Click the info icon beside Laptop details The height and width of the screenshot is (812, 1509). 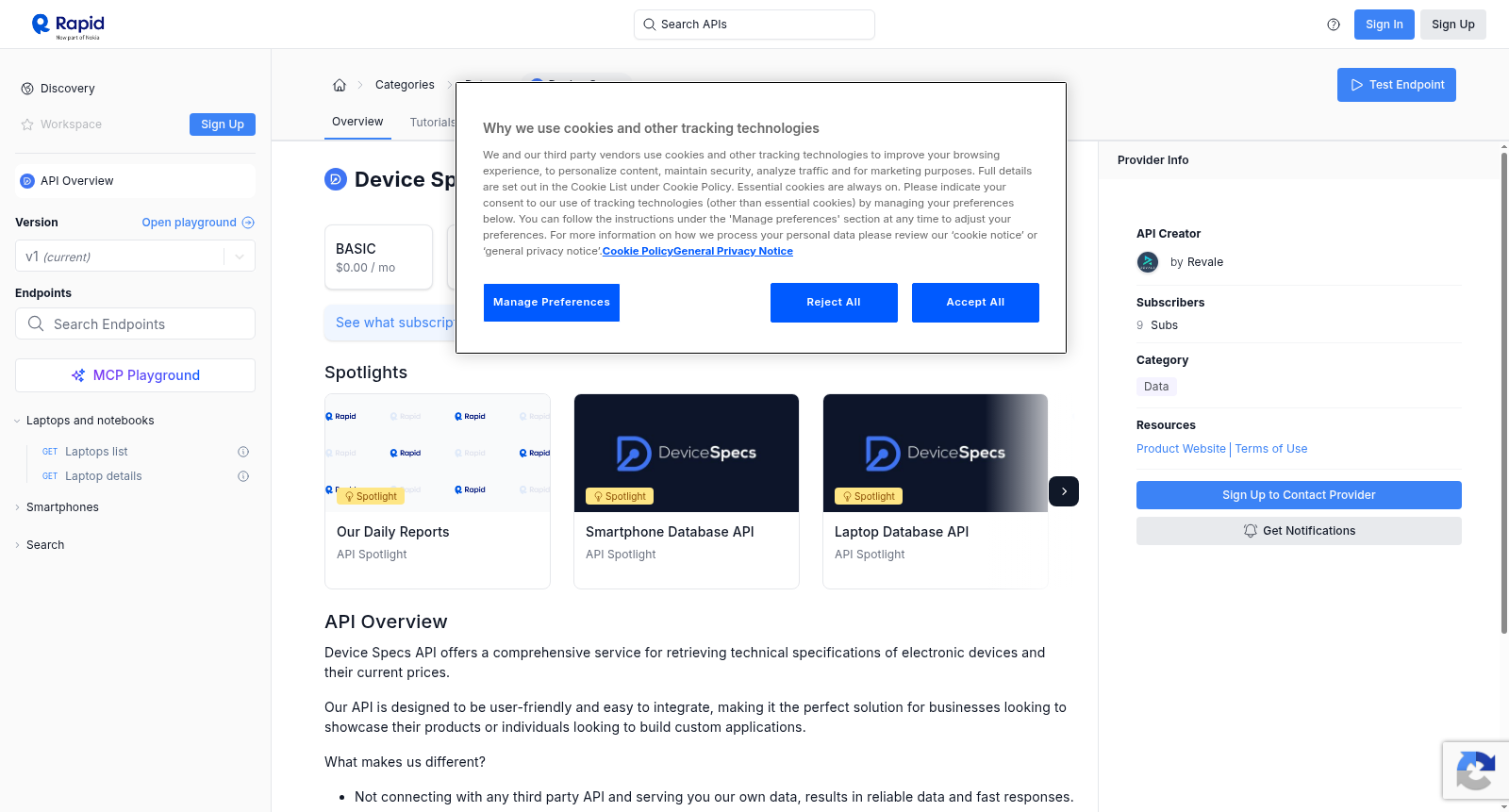point(243,476)
